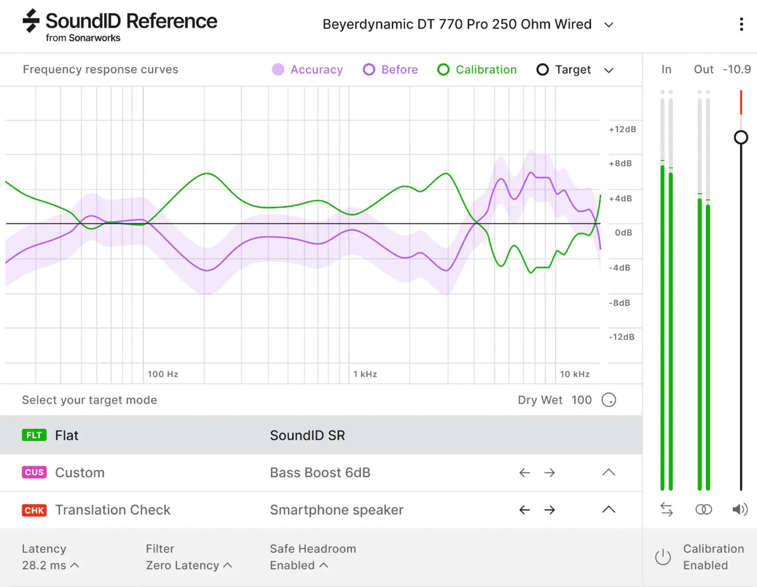
Task: Click the -12dB scale label
Action: [622, 337]
